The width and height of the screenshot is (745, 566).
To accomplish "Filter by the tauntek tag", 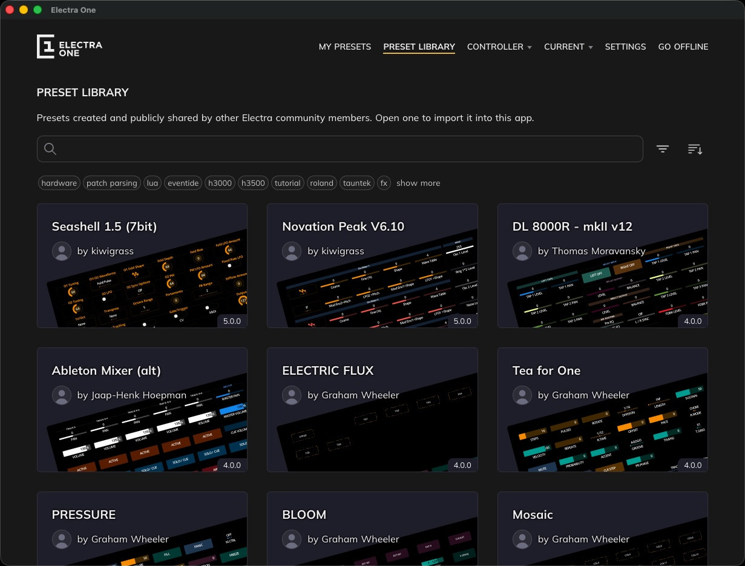I will point(357,183).
